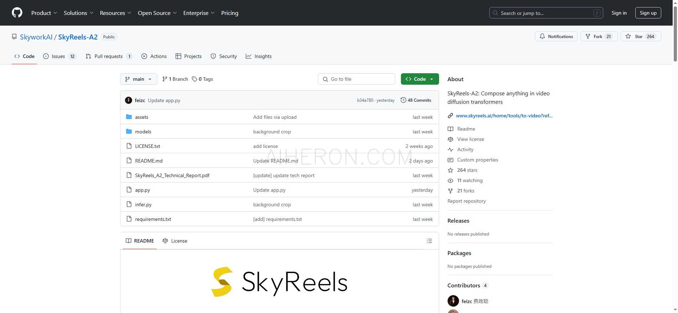The image size is (678, 313).
Task: Open the www.skyreels.ai website link
Action: pos(504,116)
